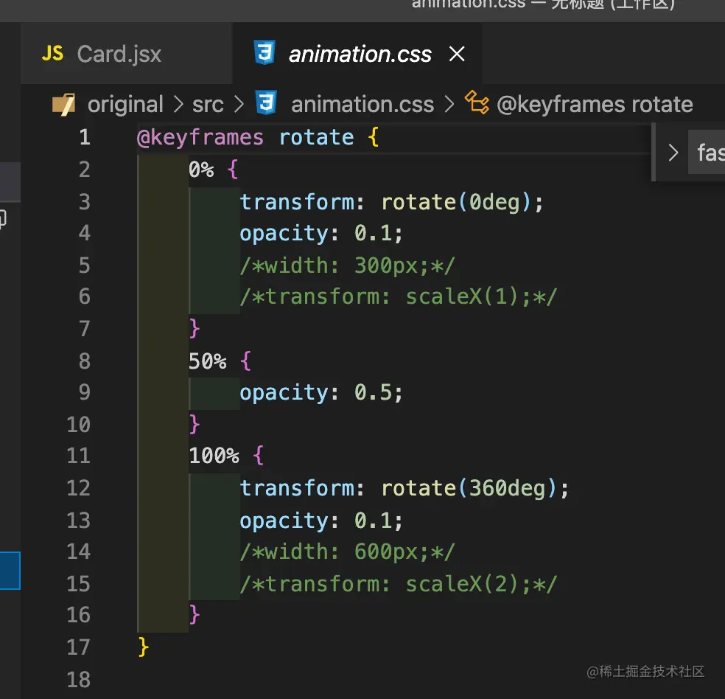Viewport: 725px width, 699px height.
Task: Select the animation.css tab
Action: click(357, 54)
